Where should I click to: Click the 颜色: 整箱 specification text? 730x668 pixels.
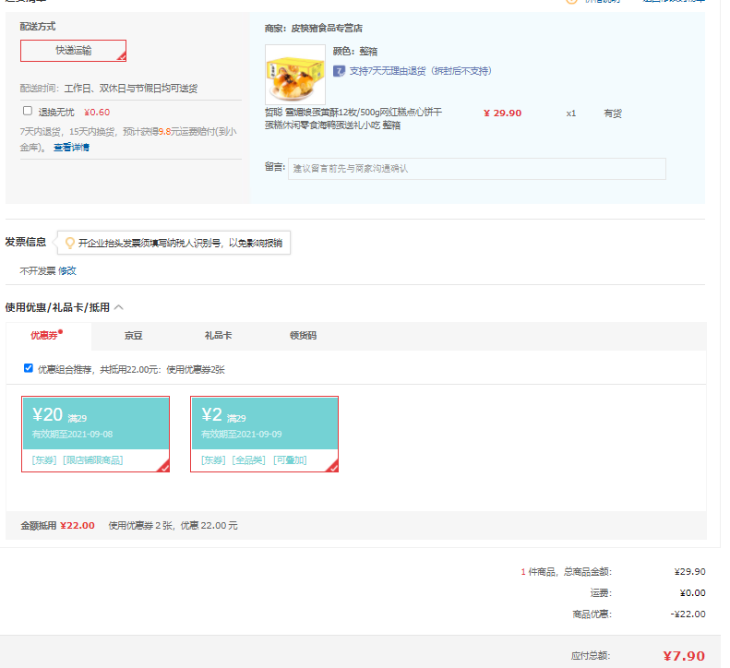(355, 51)
